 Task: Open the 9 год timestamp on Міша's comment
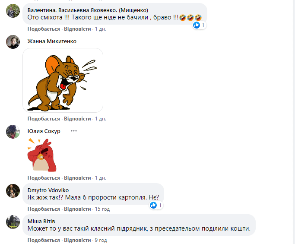(x=101, y=240)
